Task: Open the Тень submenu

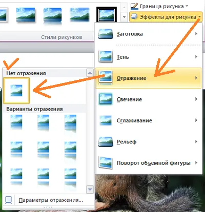Action: coord(149,57)
